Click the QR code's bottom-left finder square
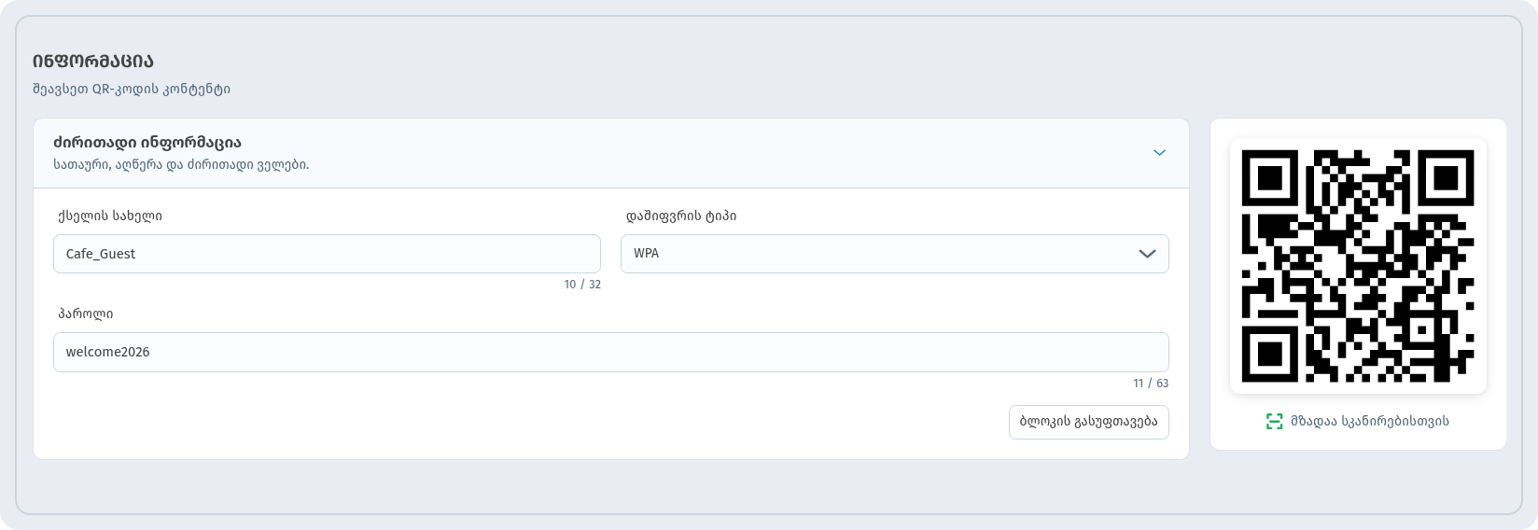 [x=1270, y=354]
